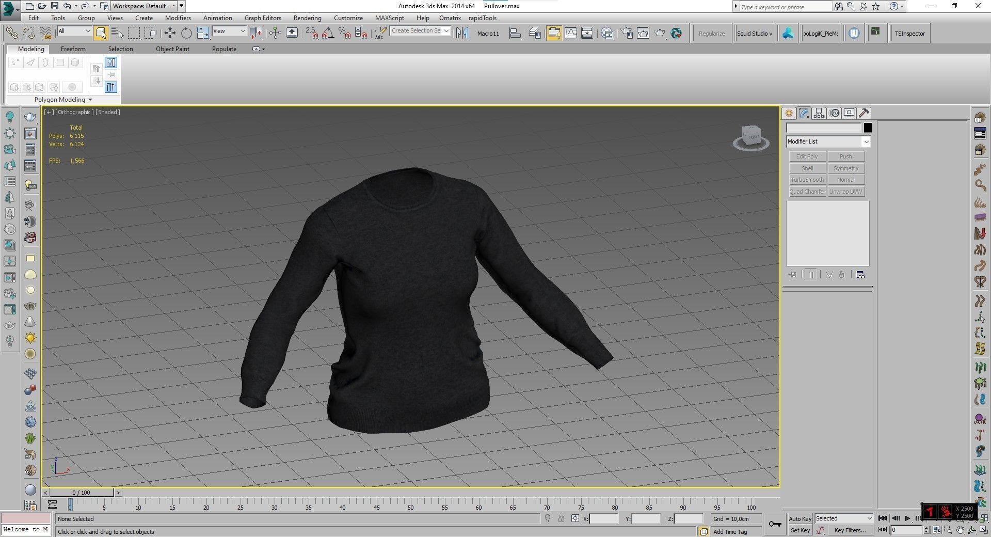Click the Select and Link tool
The image size is (991, 537).
11,33
